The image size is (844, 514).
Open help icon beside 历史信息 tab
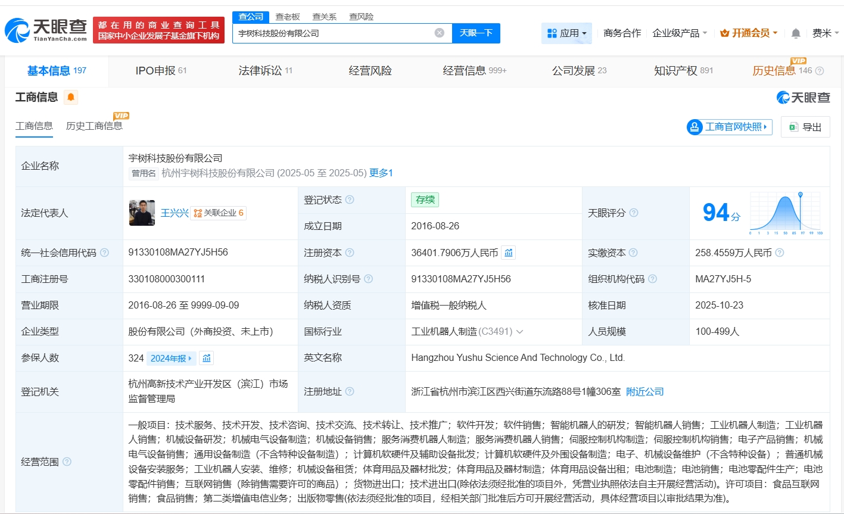820,71
